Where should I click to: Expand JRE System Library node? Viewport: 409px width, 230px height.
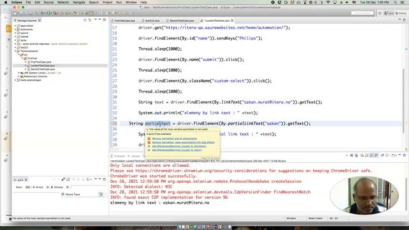(x=19, y=73)
